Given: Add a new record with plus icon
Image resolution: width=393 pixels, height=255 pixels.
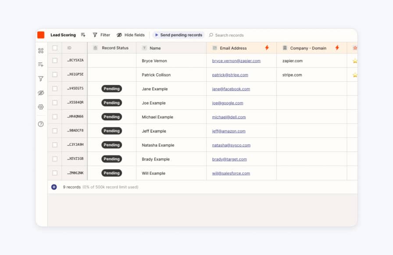Looking at the screenshot, I should [x=54, y=187].
